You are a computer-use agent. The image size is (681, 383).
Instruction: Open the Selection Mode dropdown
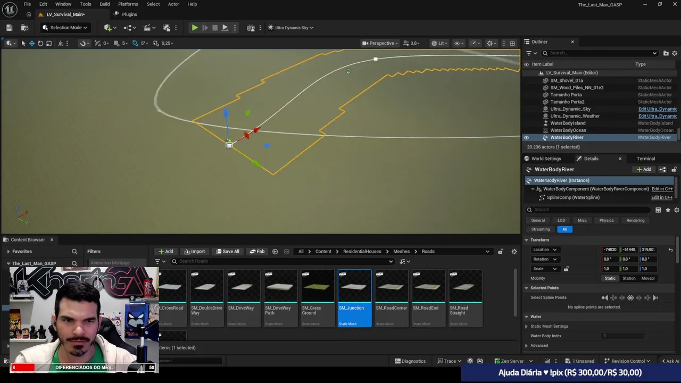click(64, 28)
